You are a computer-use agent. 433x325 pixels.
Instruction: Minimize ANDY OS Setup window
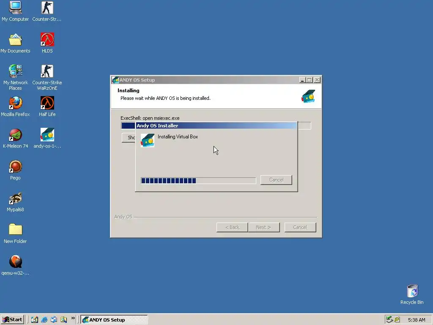point(302,80)
